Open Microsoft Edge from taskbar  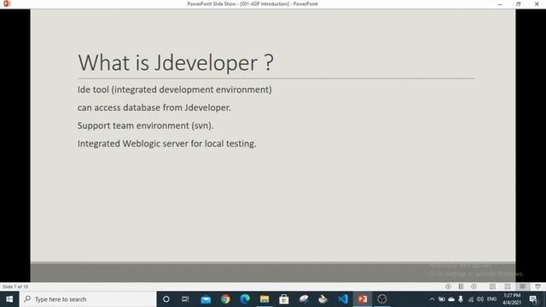tap(245, 299)
